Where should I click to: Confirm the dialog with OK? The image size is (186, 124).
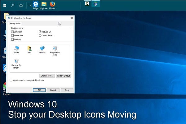point(39,90)
